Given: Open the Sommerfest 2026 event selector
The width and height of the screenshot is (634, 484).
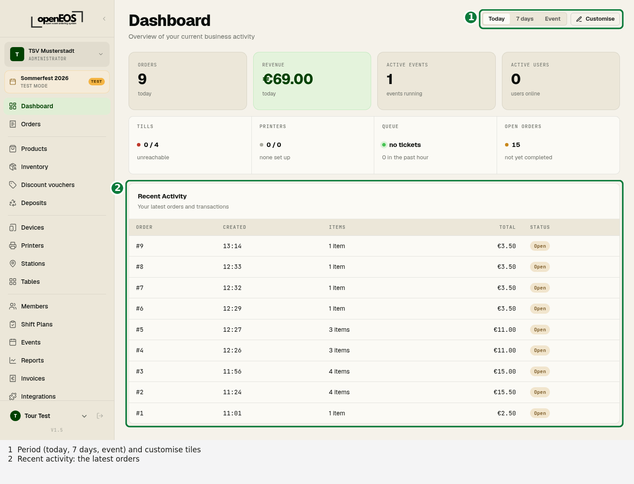Looking at the screenshot, I should click(57, 82).
